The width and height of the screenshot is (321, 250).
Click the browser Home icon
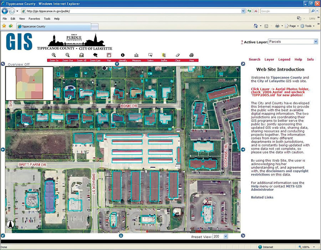point(256,26)
